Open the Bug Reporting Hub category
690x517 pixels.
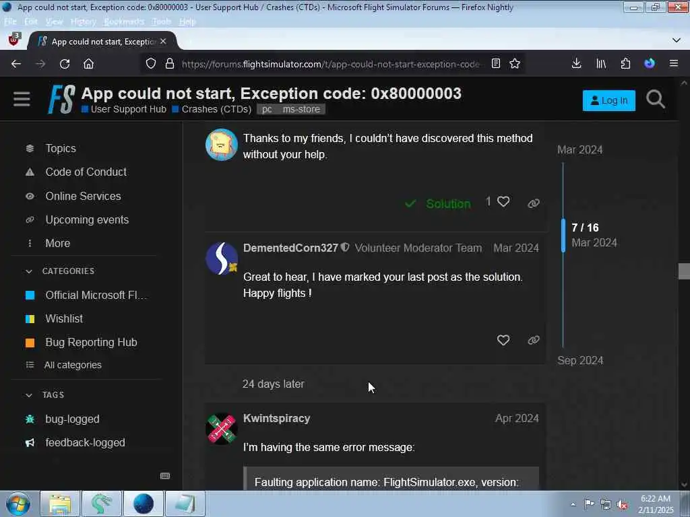(91, 342)
